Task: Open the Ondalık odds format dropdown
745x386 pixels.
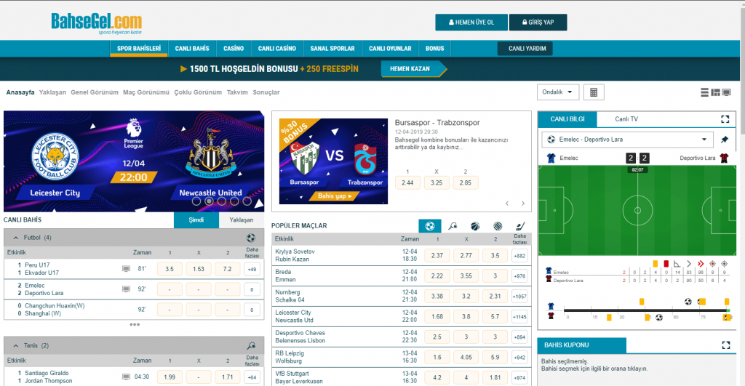Action: pyautogui.click(x=558, y=92)
